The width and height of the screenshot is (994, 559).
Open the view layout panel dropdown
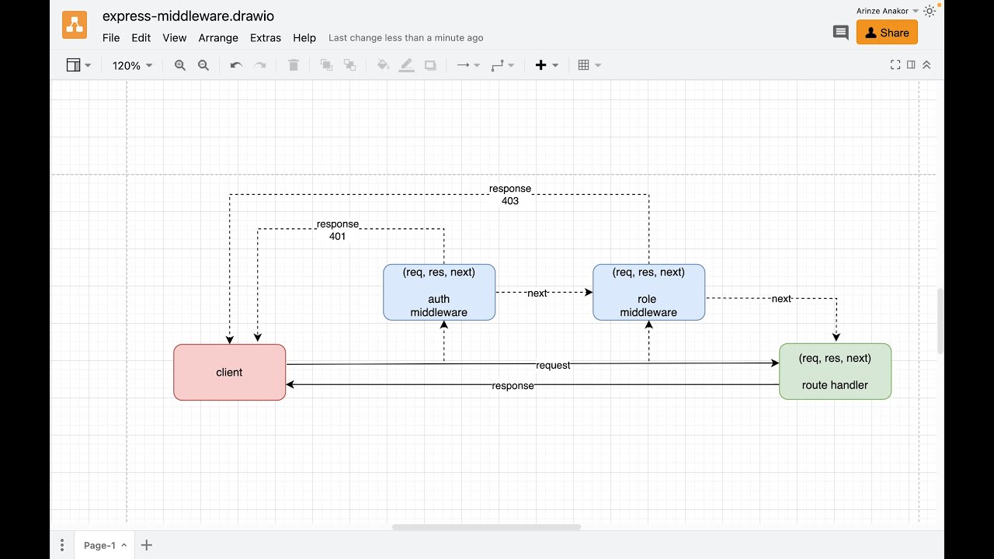pos(78,65)
